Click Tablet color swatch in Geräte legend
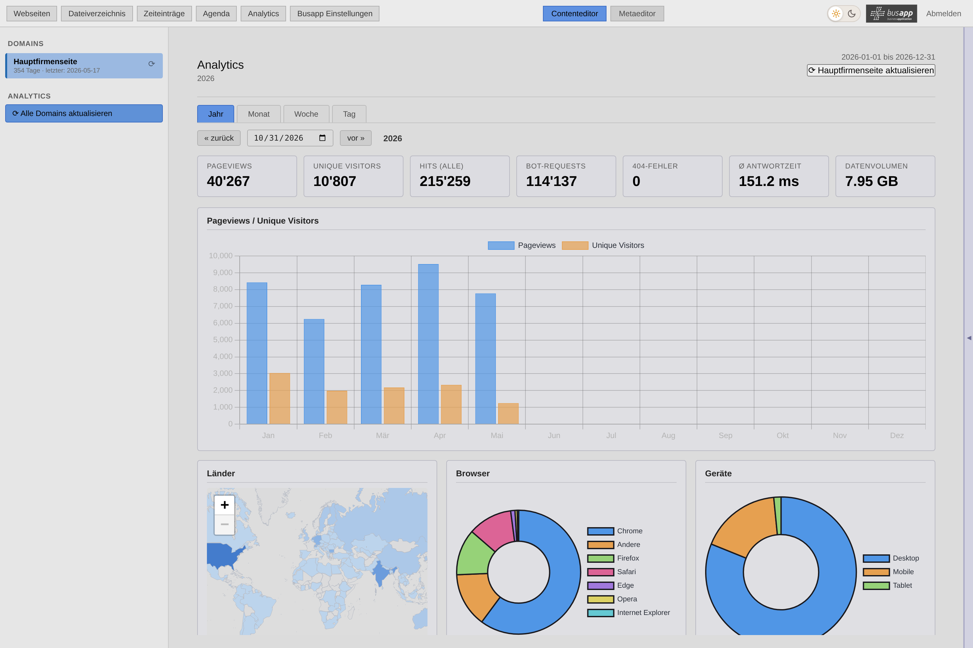 [x=876, y=585]
